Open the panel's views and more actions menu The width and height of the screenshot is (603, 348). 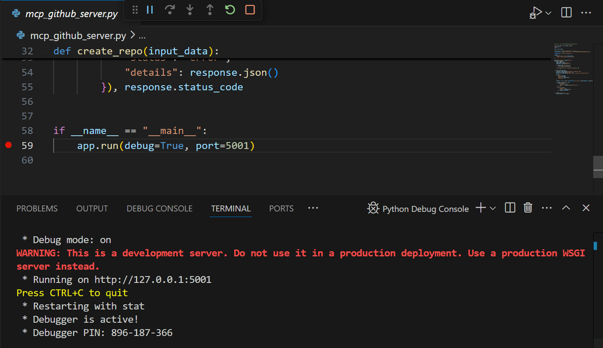(547, 208)
